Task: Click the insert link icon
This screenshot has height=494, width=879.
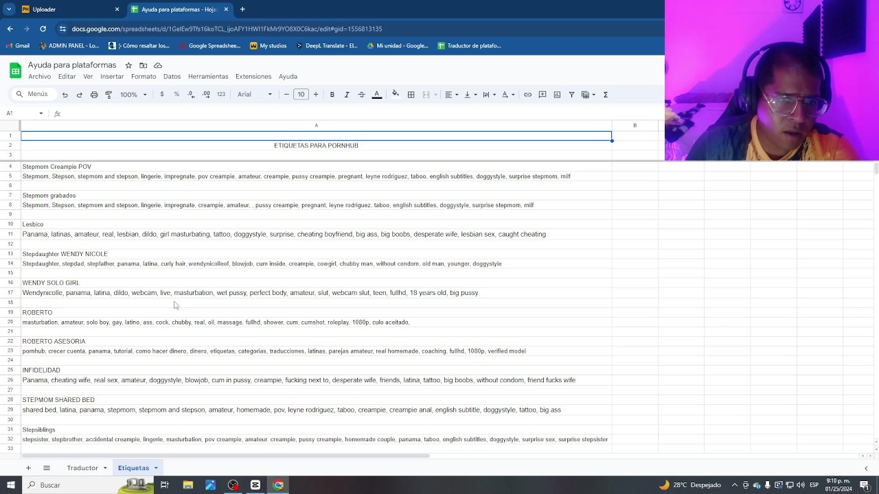Action: (527, 95)
